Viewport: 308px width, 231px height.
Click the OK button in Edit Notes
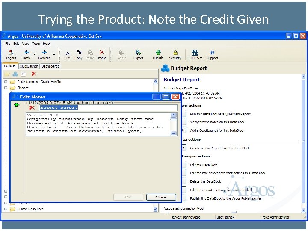point(128,197)
